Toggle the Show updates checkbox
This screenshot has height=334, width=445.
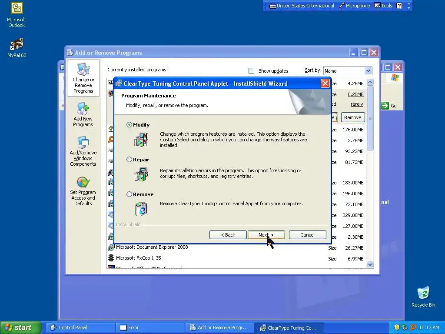pos(252,71)
